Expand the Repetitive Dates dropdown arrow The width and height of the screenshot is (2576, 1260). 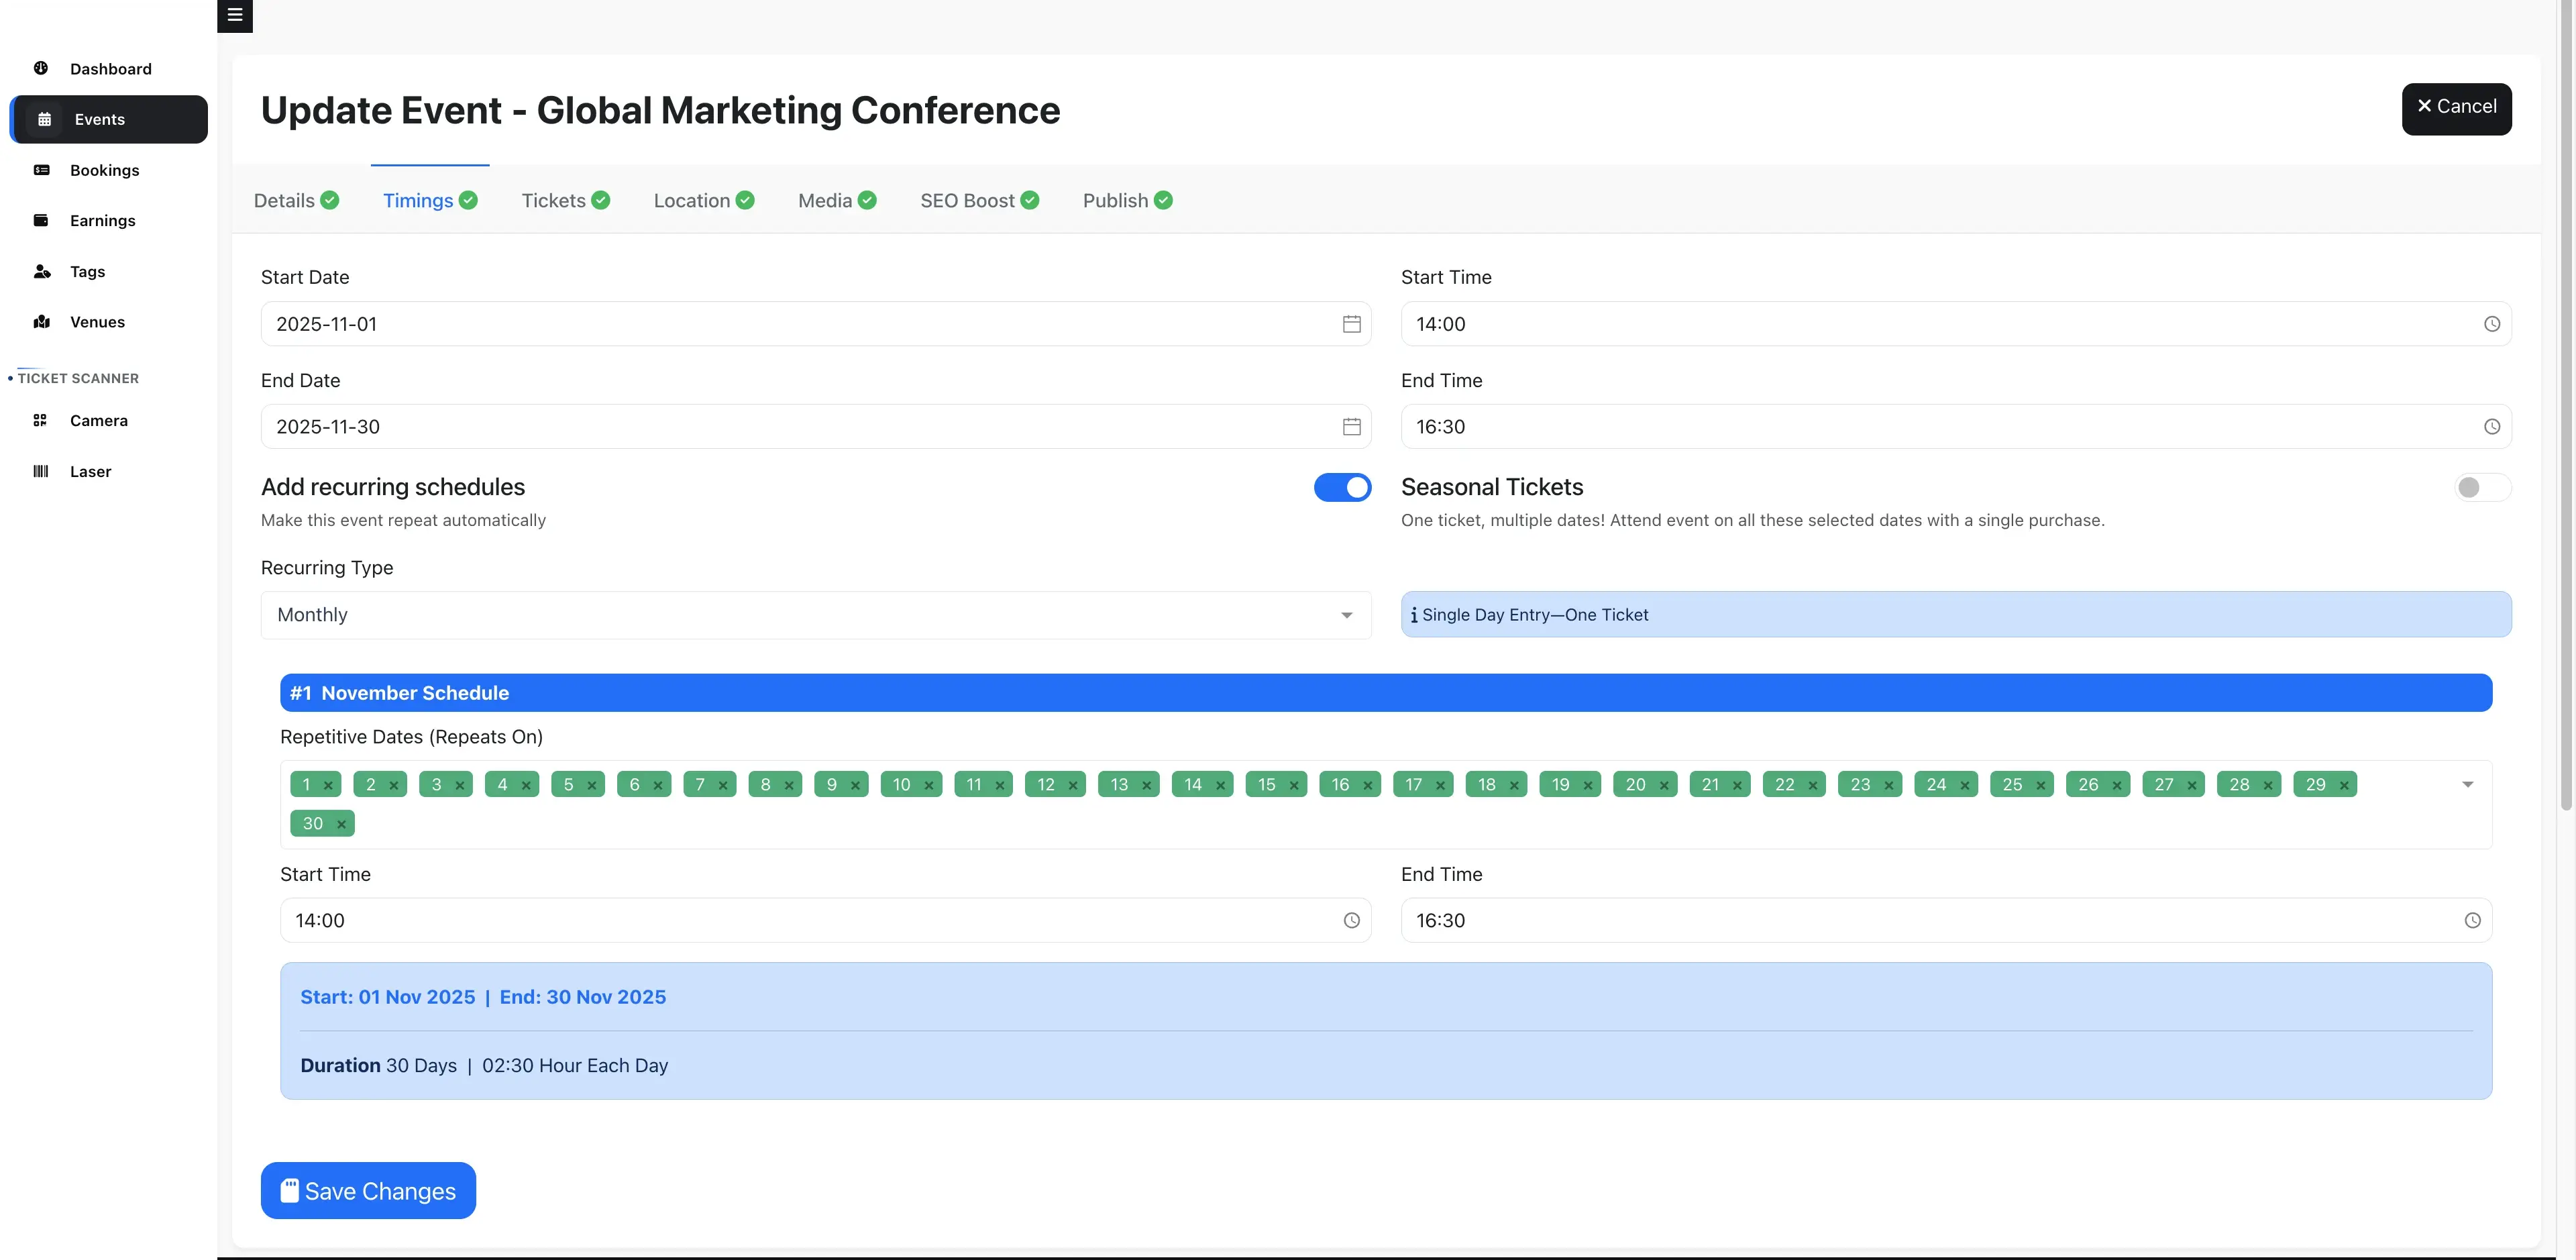pyautogui.click(x=2467, y=785)
